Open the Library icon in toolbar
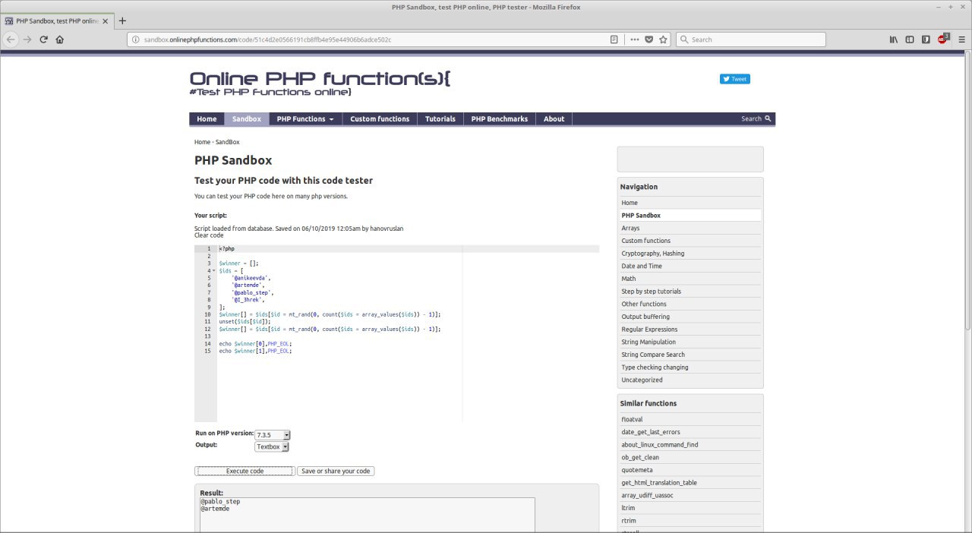Viewport: 972px width, 533px height. tap(894, 39)
